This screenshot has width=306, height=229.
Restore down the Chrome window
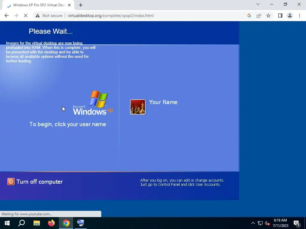(285, 4)
